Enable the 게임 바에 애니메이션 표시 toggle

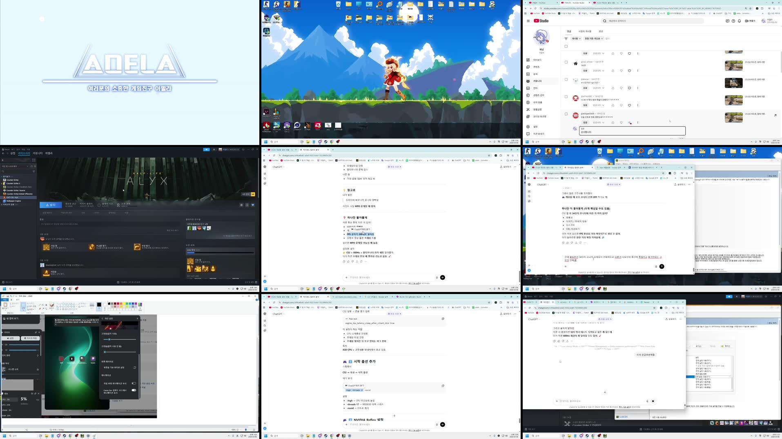tap(134, 383)
